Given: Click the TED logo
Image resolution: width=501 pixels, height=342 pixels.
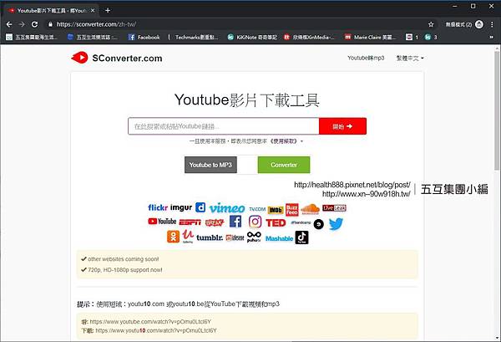Looking at the screenshot, I should (x=276, y=222).
